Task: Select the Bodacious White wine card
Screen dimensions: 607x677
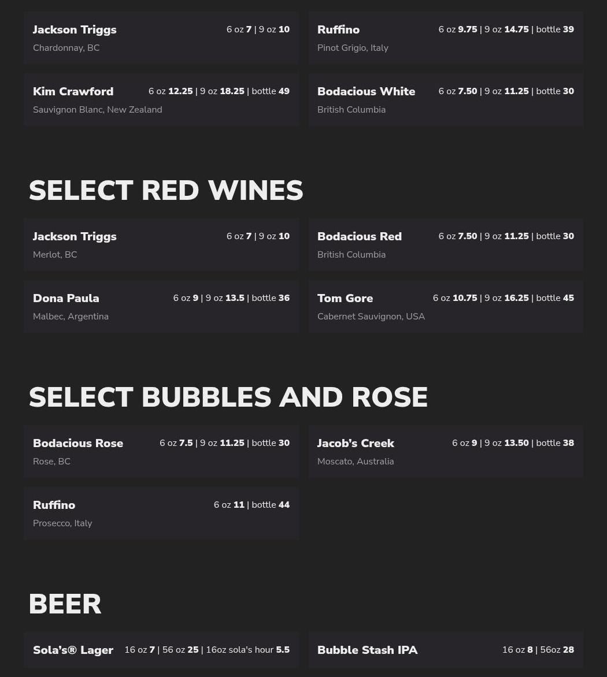Action: [x=445, y=100]
